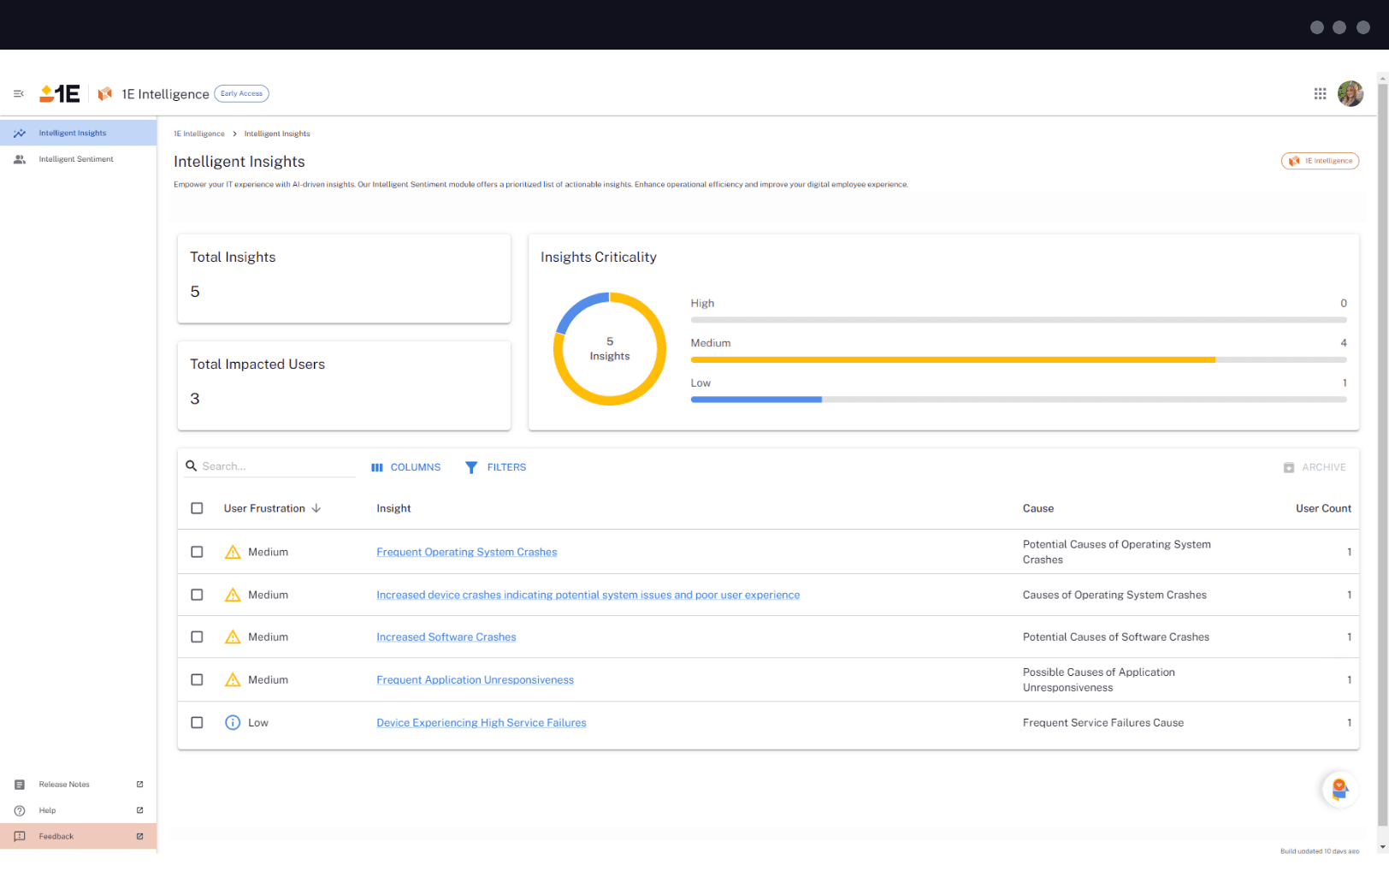Click the 1E Intelligence badge button top right
The height and width of the screenshot is (883, 1389).
pos(1320,161)
